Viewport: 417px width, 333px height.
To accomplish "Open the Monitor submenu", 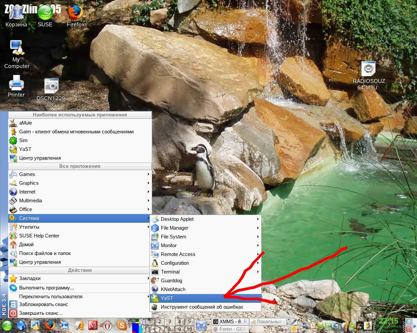I will 206,246.
